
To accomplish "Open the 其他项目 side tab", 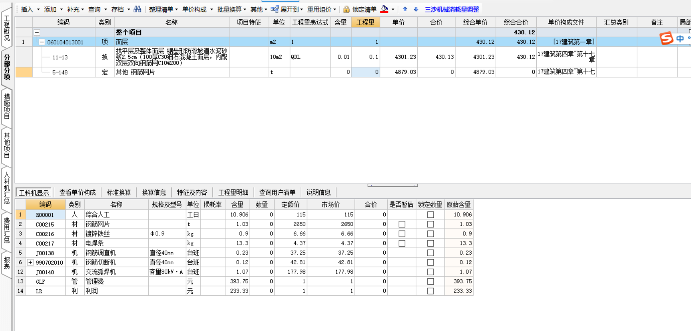I will pyautogui.click(x=7, y=145).
